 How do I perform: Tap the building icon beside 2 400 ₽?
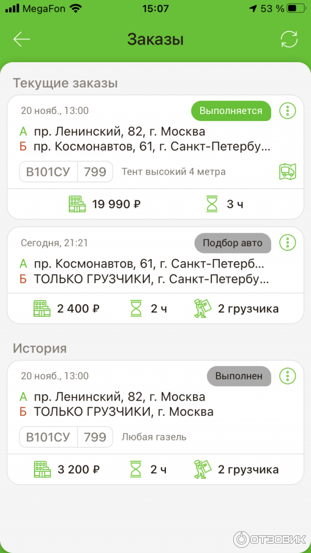42,309
